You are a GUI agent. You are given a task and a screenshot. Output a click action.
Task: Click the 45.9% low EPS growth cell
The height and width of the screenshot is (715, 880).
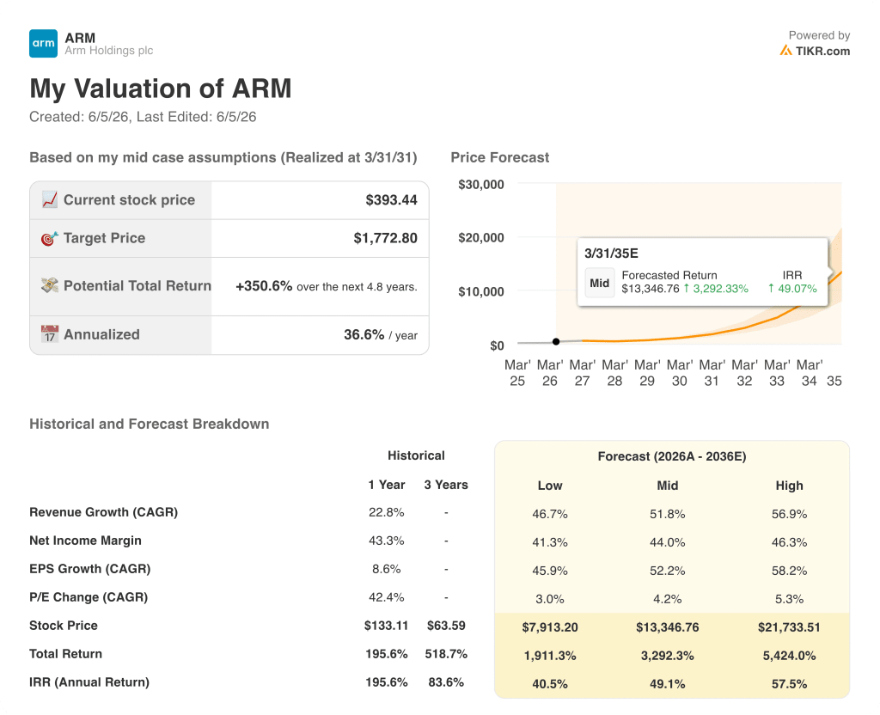tap(550, 571)
